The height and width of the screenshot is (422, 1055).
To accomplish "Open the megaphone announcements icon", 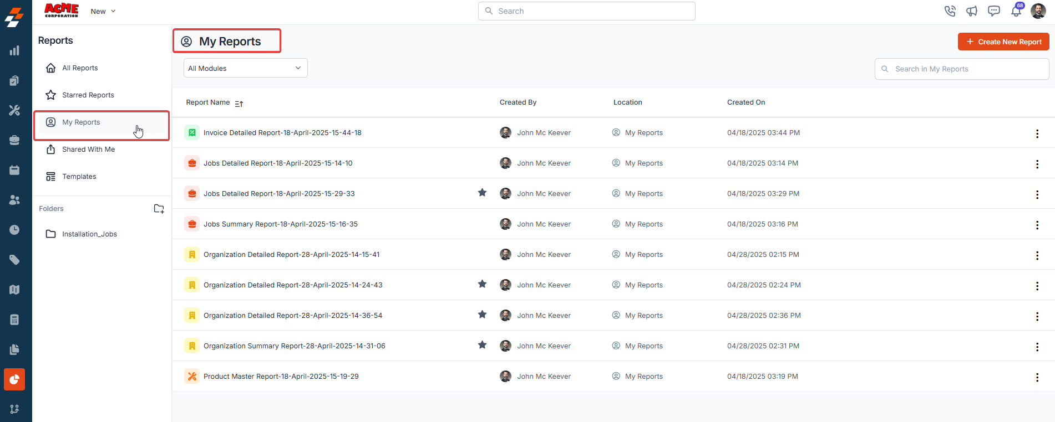I will pyautogui.click(x=972, y=11).
